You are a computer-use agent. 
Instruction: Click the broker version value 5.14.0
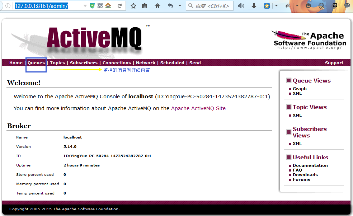(70, 147)
